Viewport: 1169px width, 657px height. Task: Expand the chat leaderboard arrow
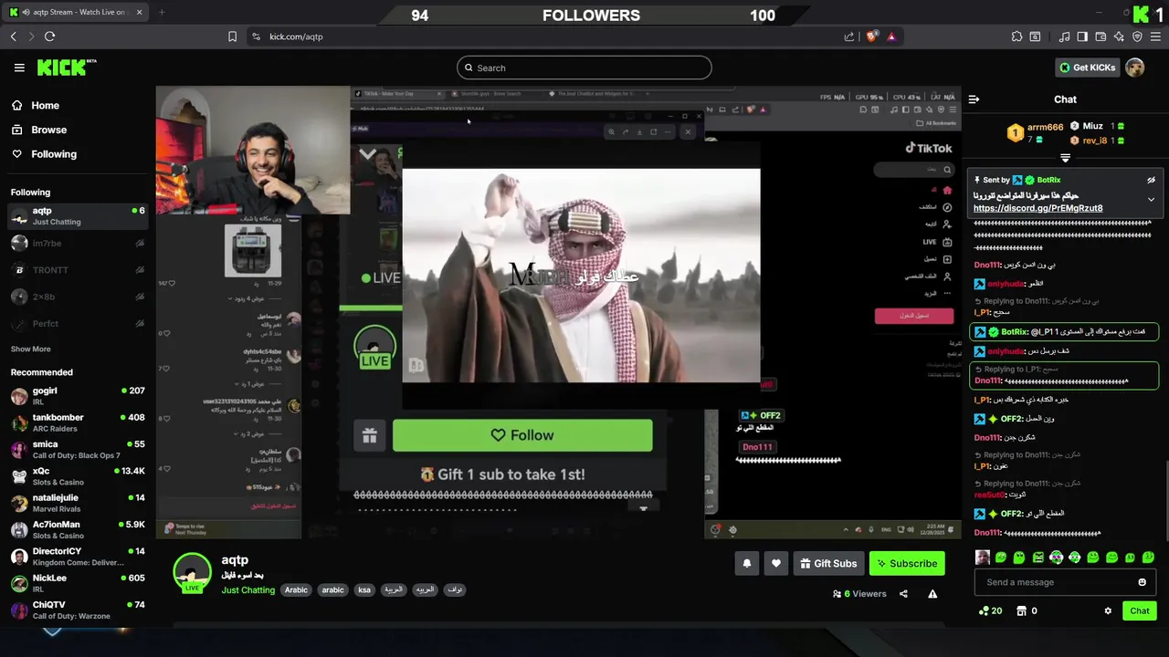(1065, 158)
